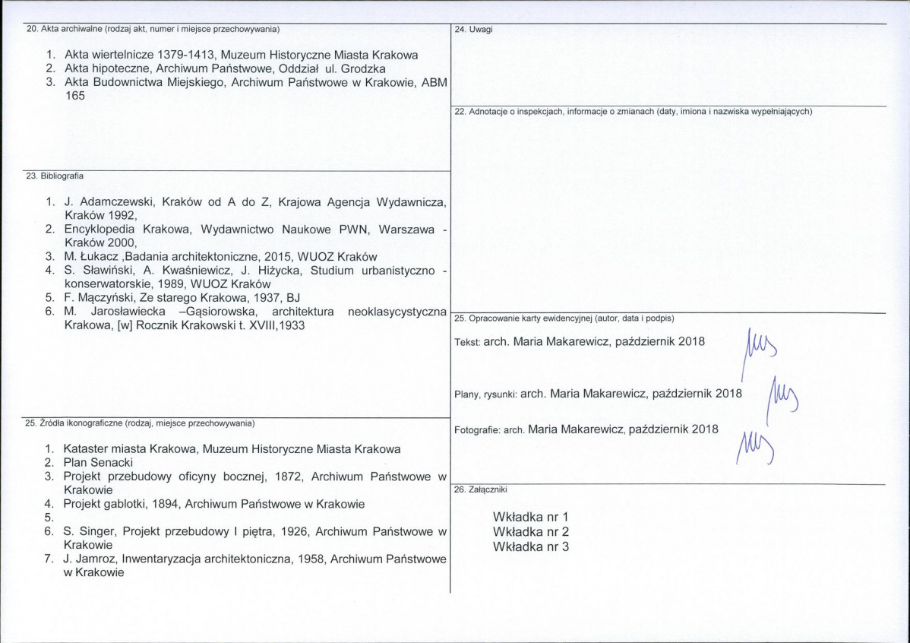This screenshot has width=910, height=643.
Task: Click the heading '26. Załączniki'
Action: click(481, 489)
